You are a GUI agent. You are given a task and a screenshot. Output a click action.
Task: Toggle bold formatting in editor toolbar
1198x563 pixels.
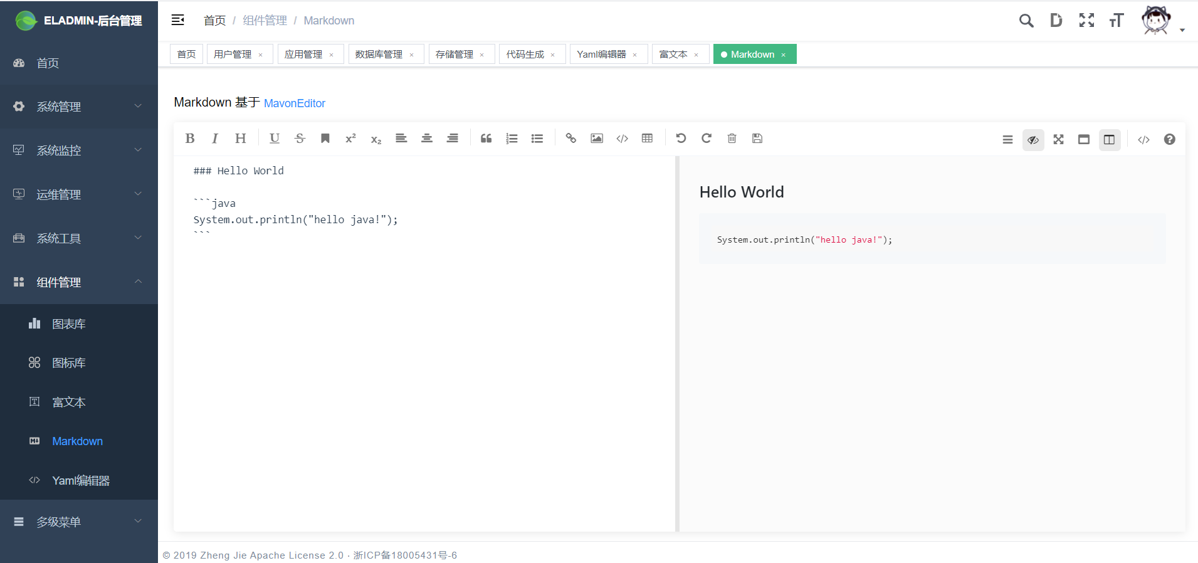pyautogui.click(x=190, y=139)
